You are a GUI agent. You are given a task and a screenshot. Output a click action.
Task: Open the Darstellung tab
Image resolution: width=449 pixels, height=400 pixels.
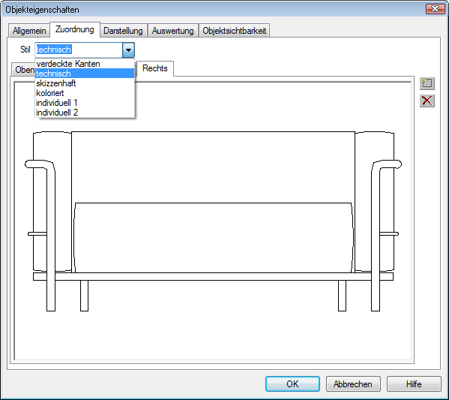(123, 31)
